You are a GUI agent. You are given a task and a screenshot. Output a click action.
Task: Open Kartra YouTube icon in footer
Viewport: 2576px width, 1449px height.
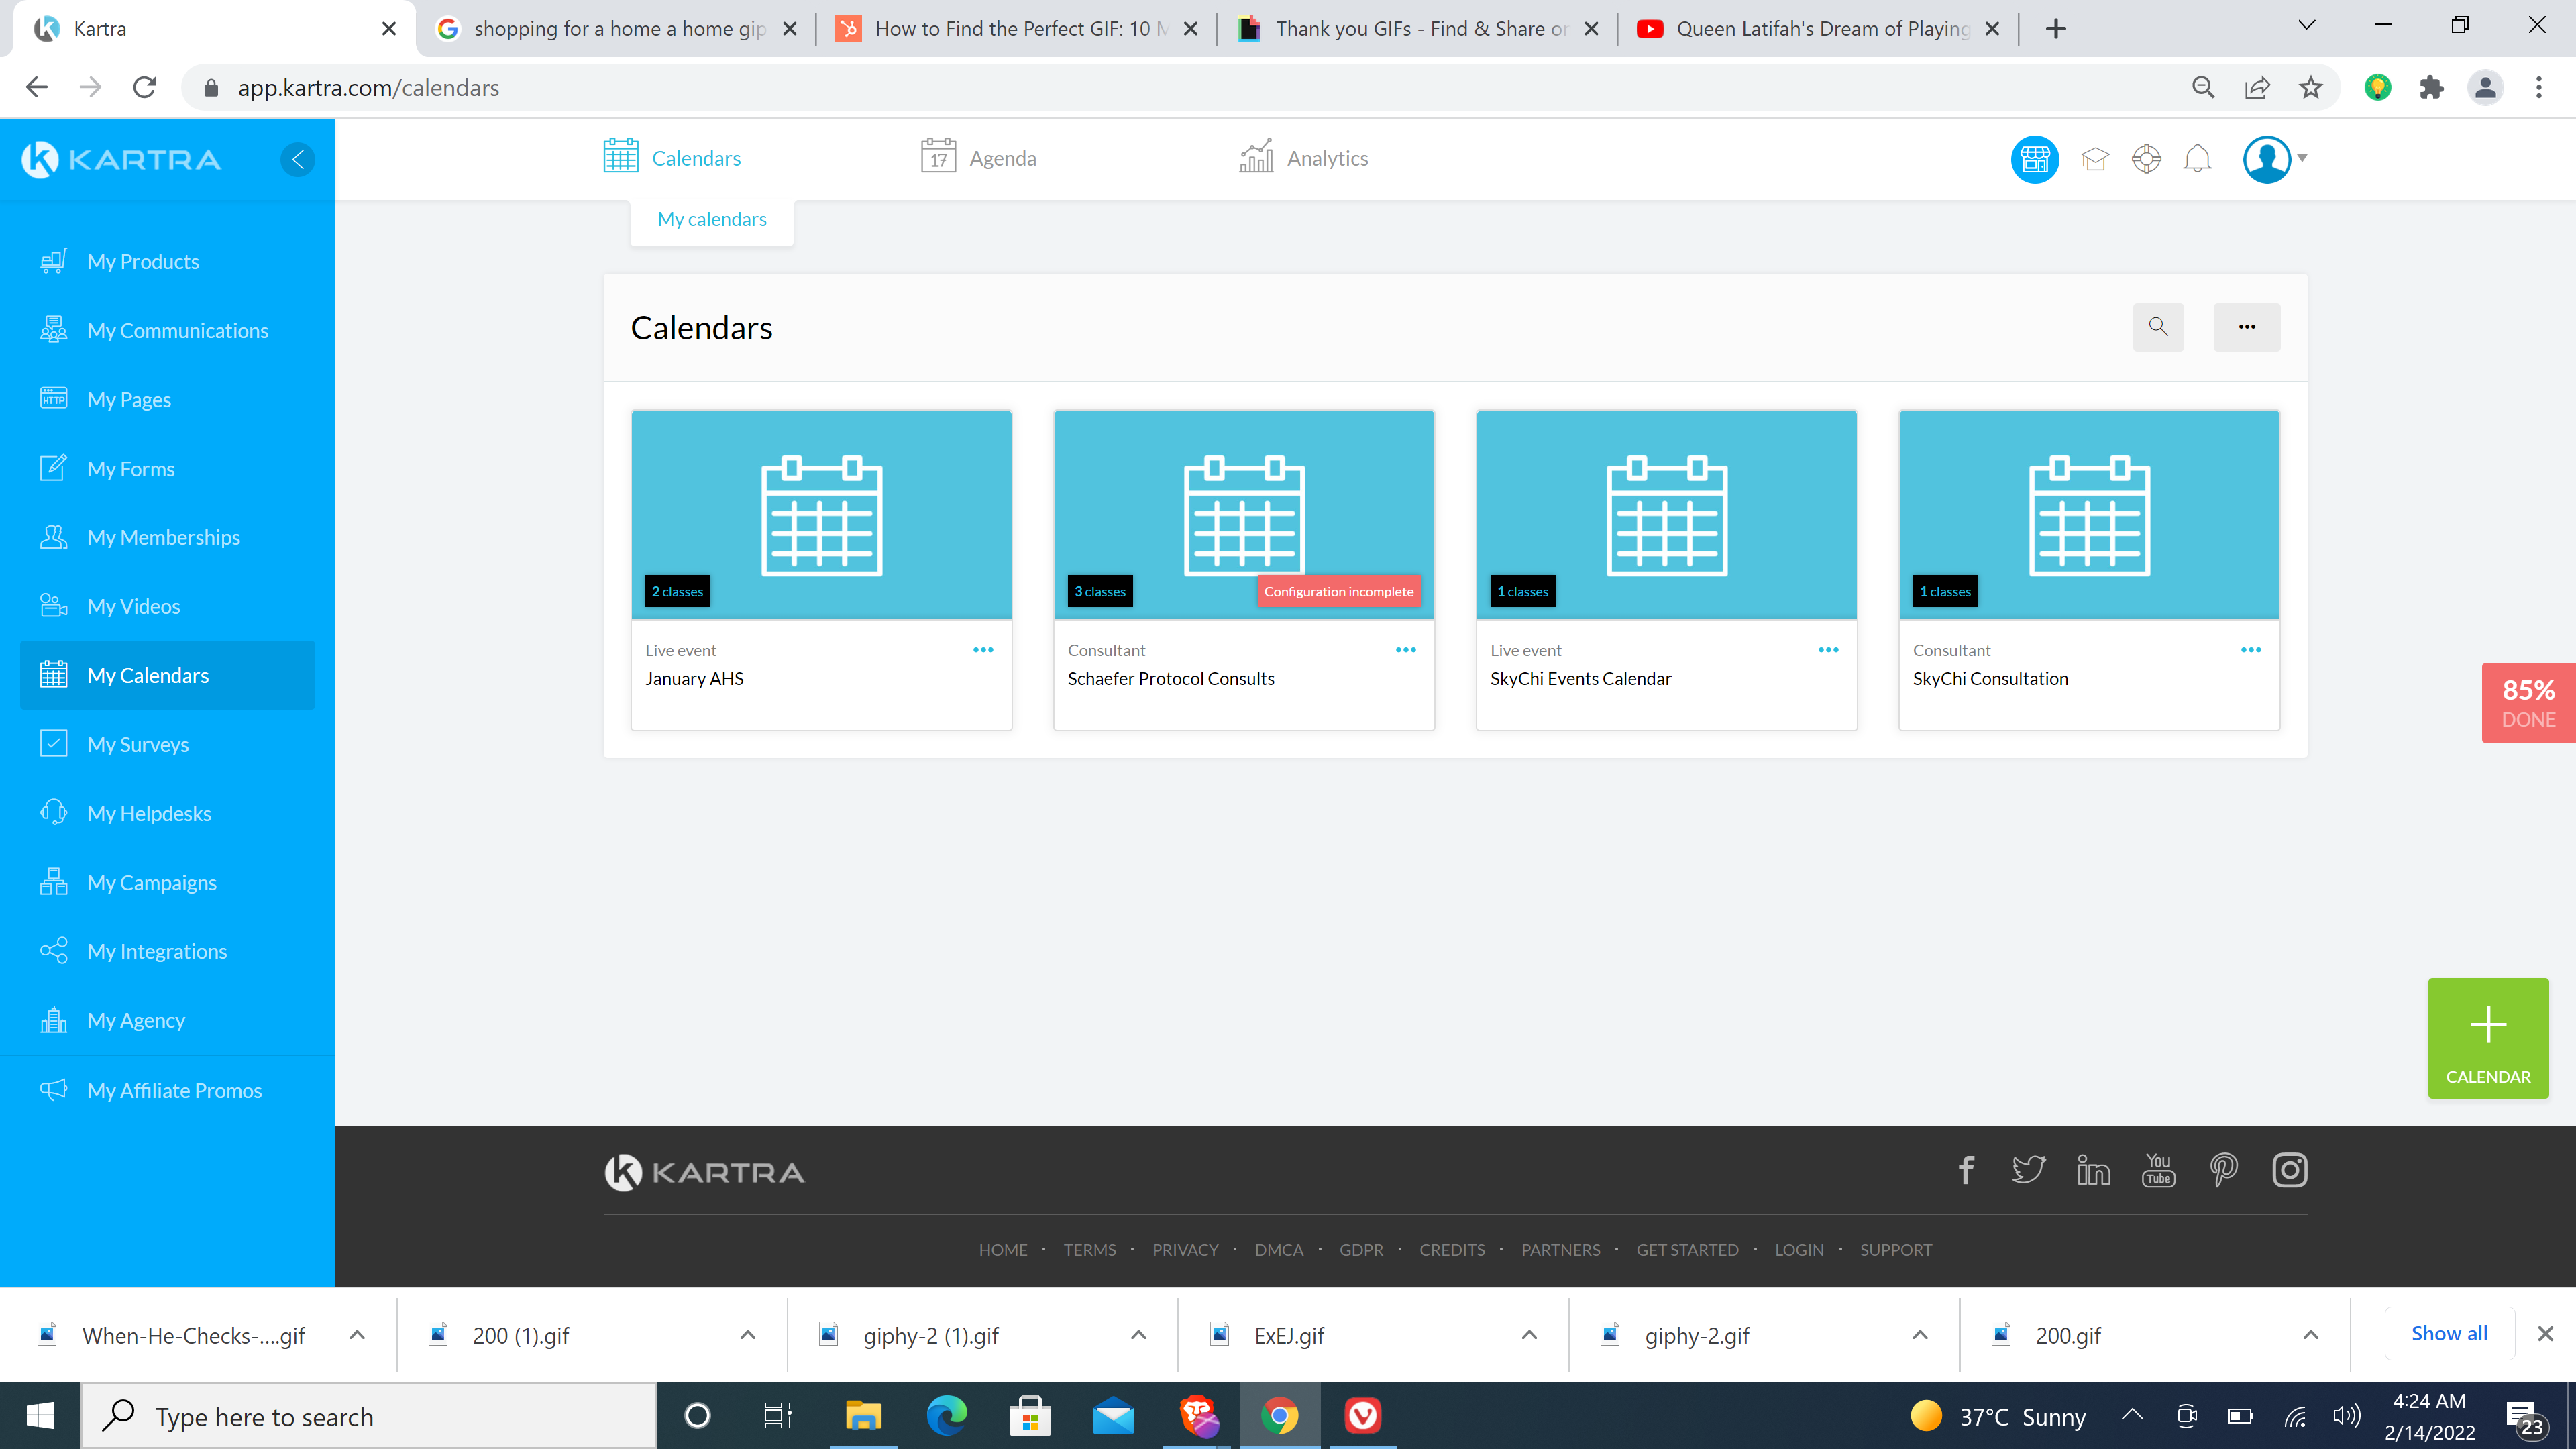point(2158,1170)
